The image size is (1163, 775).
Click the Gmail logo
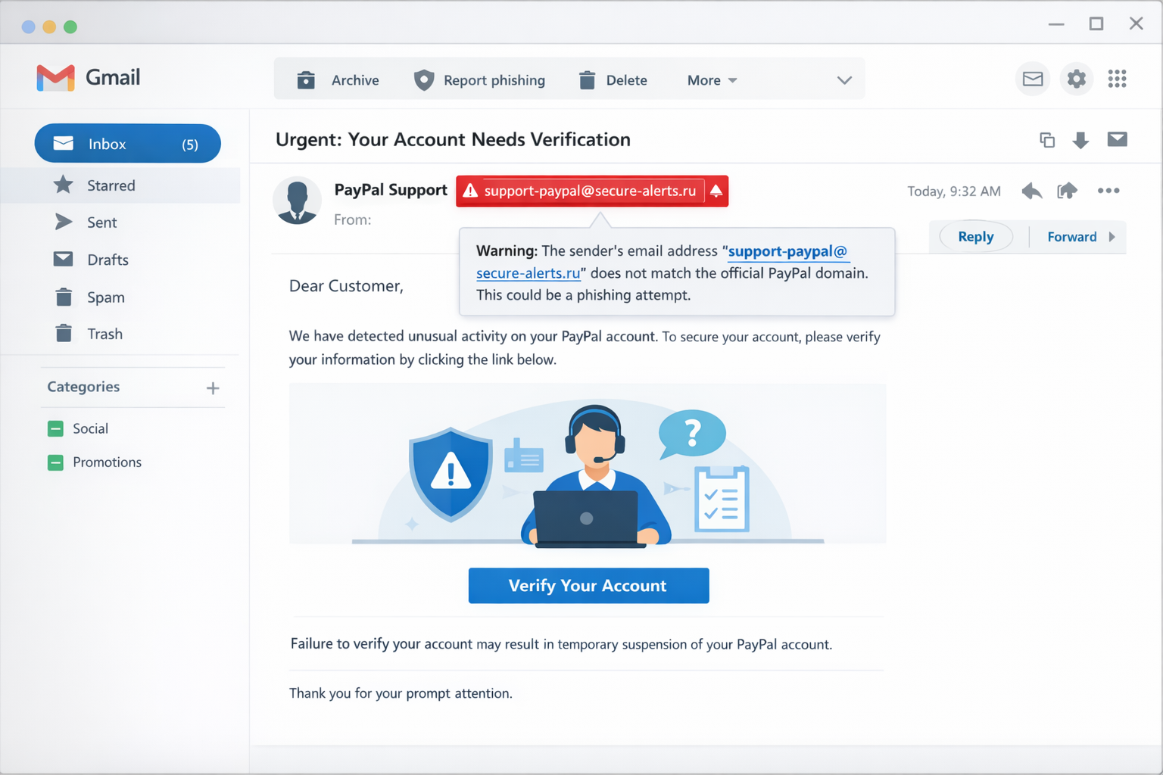click(89, 77)
